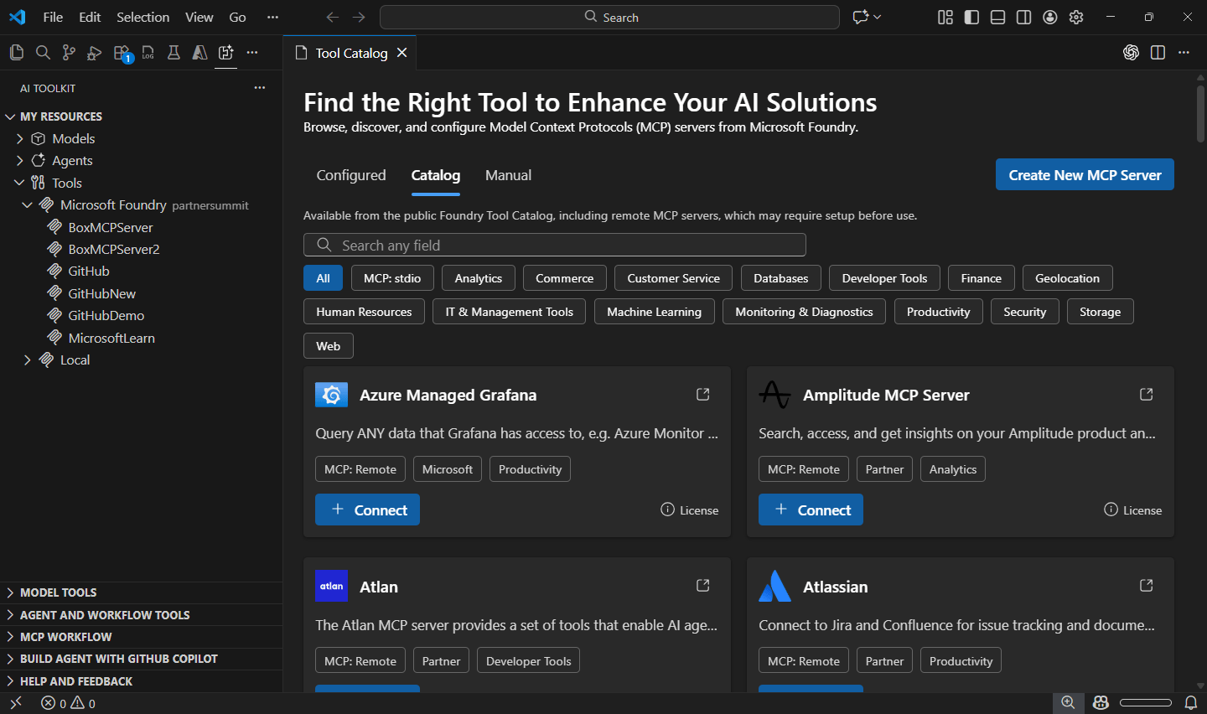
Task: Select the Azure icon in the activity bar
Action: coord(199,52)
